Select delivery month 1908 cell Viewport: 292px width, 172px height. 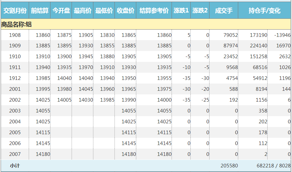point(15,35)
